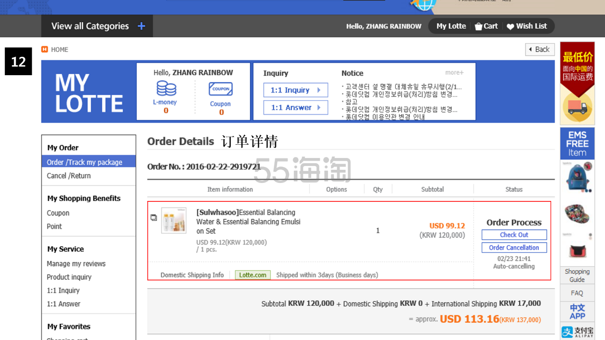Click the 1:1 Answer button

pyautogui.click(x=296, y=107)
